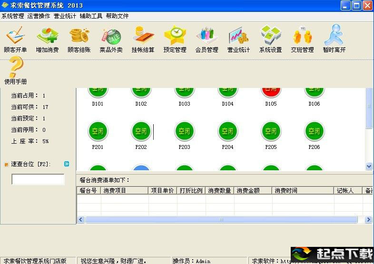Open the 帮助文件 menu

pyautogui.click(x=117, y=16)
